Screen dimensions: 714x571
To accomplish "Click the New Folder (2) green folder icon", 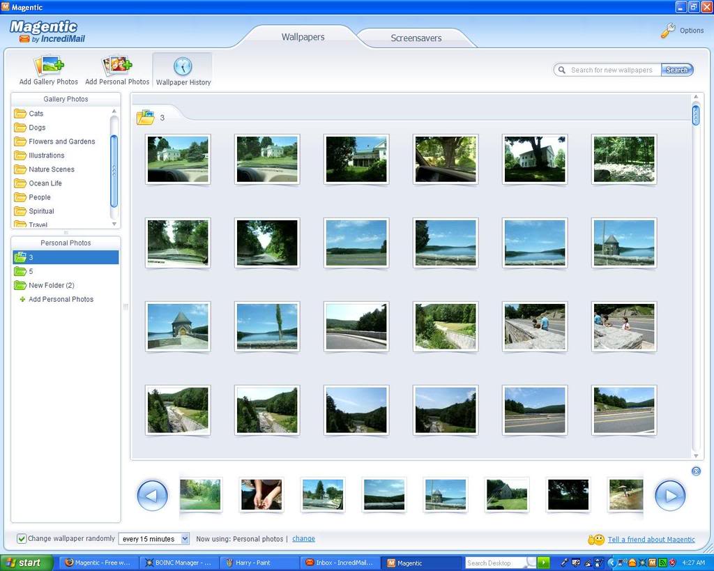I will 20,285.
